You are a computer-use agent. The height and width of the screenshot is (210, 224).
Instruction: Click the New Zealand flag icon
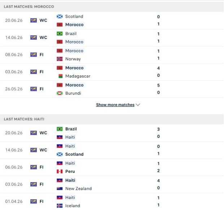60,188
